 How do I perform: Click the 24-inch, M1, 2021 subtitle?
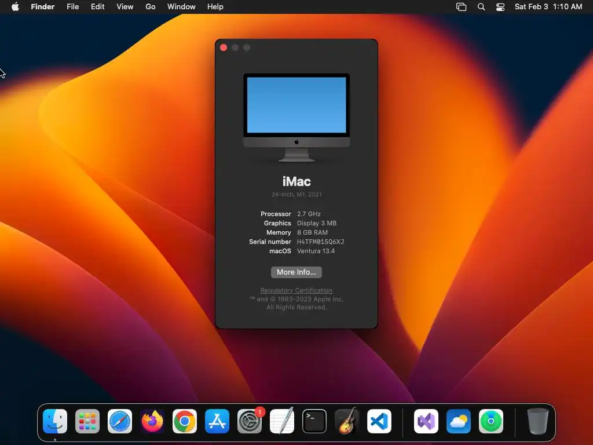[296, 195]
